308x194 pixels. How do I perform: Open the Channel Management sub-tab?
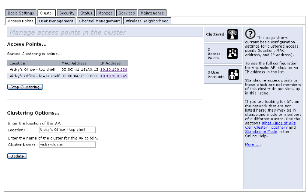coord(100,21)
